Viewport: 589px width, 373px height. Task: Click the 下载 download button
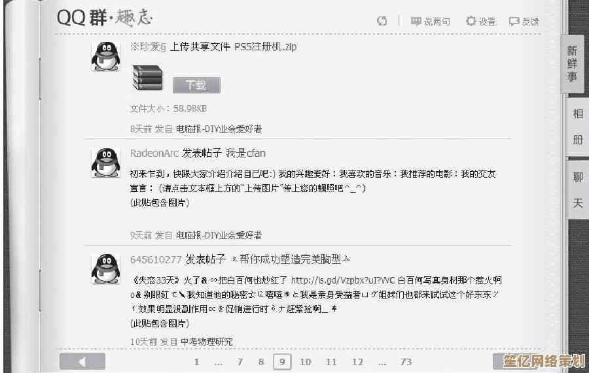[196, 85]
